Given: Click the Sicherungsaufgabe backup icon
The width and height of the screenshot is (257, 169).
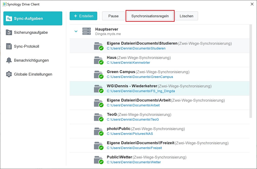Looking at the screenshot, I should pyautogui.click(x=9, y=32).
